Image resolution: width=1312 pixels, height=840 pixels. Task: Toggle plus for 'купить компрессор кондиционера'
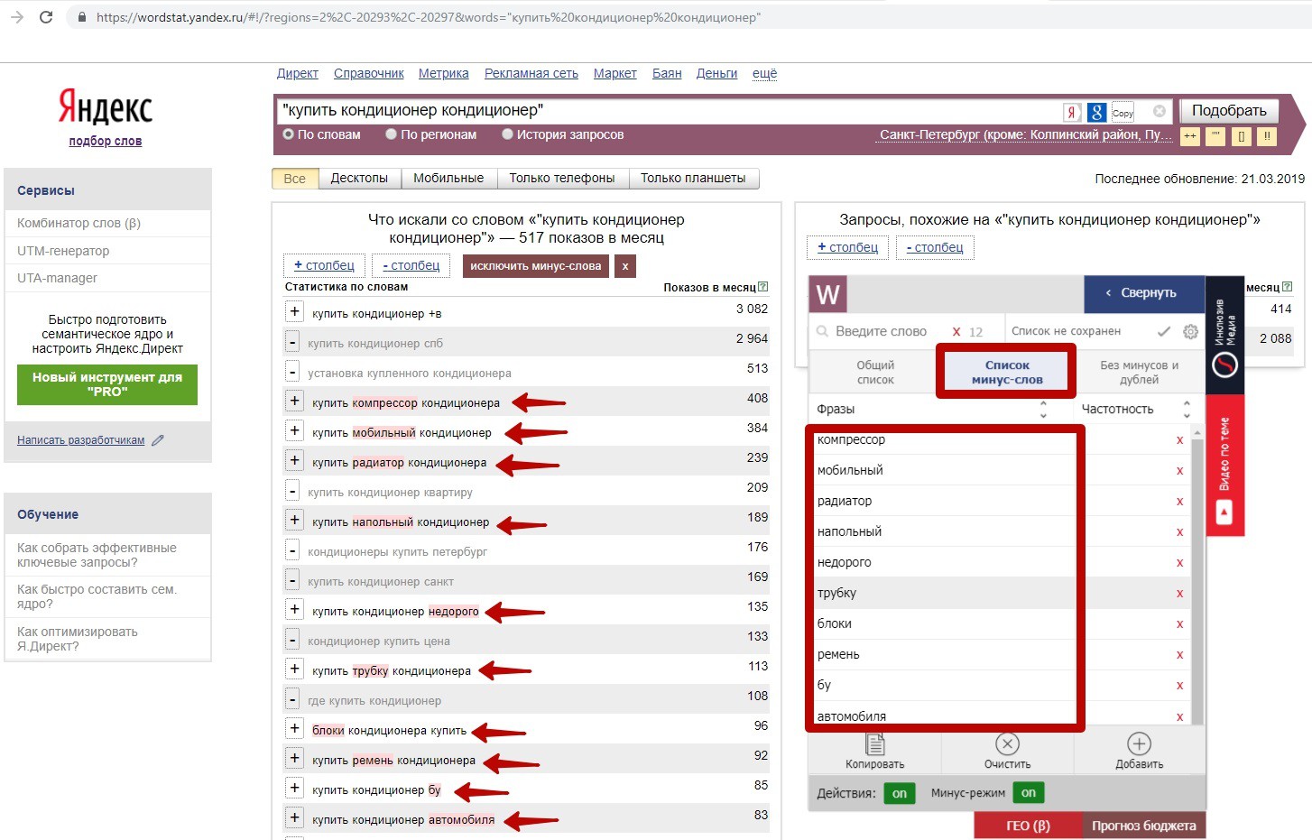[x=294, y=402]
